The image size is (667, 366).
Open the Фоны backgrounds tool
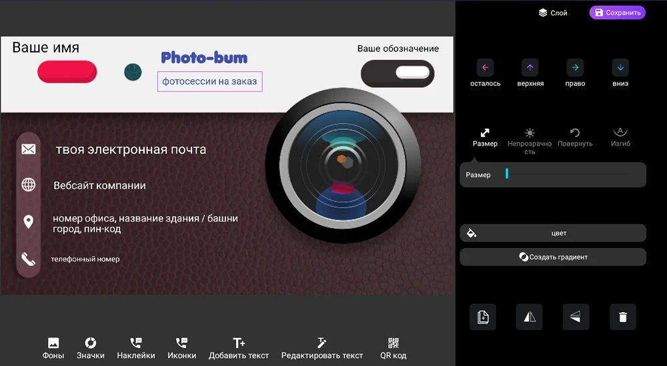pyautogui.click(x=53, y=348)
